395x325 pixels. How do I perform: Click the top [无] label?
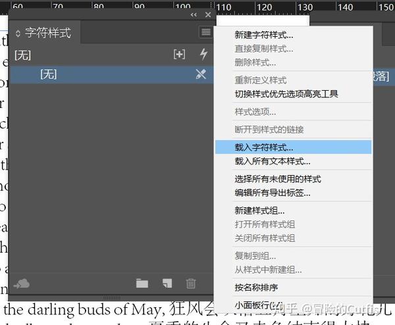pos(22,55)
